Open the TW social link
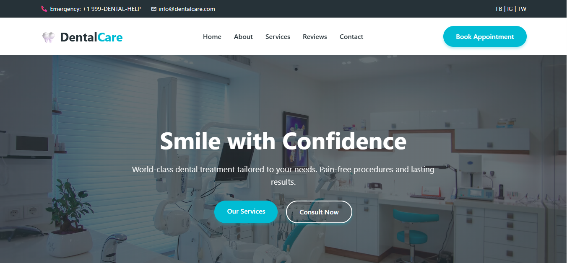567x263 pixels. click(522, 9)
